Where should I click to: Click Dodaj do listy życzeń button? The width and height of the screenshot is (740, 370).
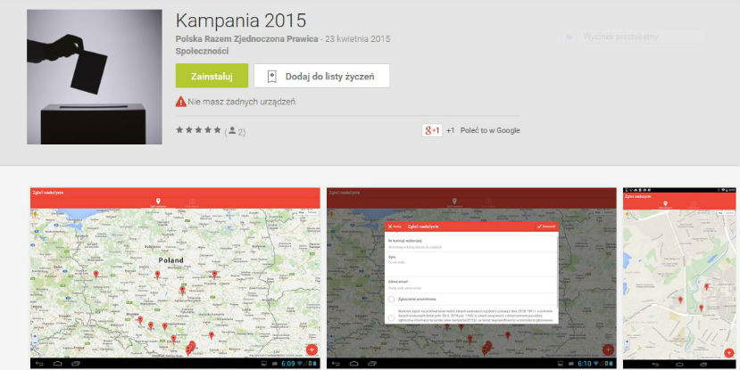(x=322, y=76)
